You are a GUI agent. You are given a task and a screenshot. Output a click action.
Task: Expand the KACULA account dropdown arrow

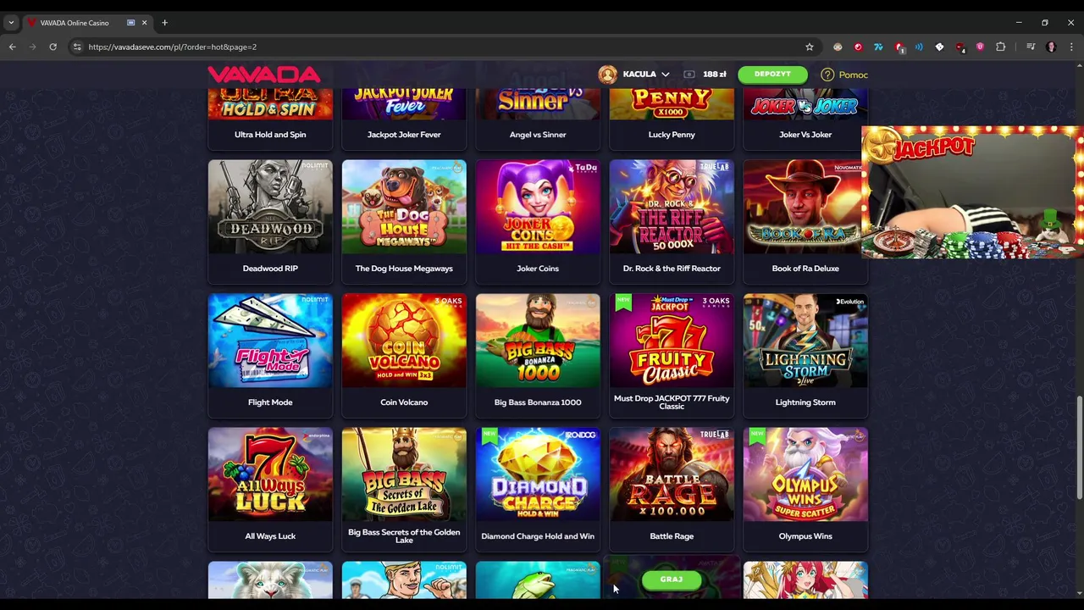tap(665, 75)
